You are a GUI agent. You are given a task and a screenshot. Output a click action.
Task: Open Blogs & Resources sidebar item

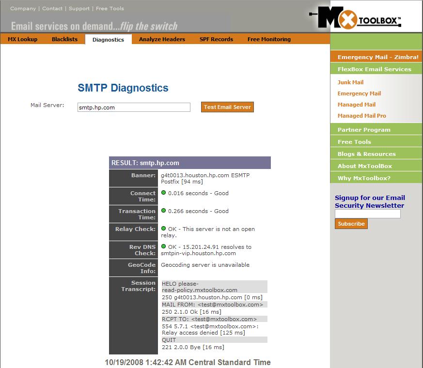(x=376, y=154)
